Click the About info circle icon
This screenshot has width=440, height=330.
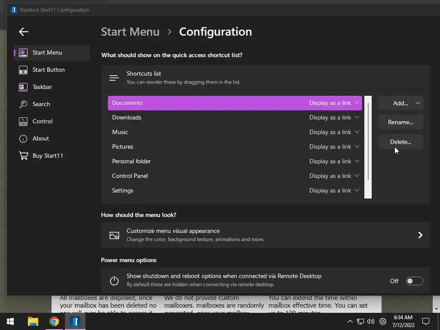tap(23, 139)
